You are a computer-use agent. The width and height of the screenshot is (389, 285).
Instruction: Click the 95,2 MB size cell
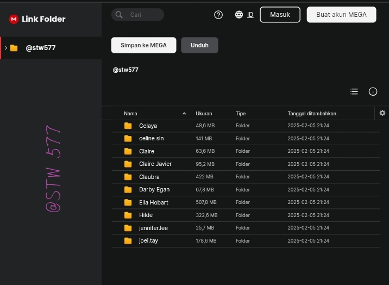205,164
